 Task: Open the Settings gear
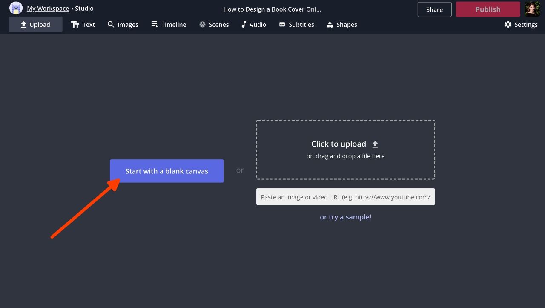coord(521,25)
